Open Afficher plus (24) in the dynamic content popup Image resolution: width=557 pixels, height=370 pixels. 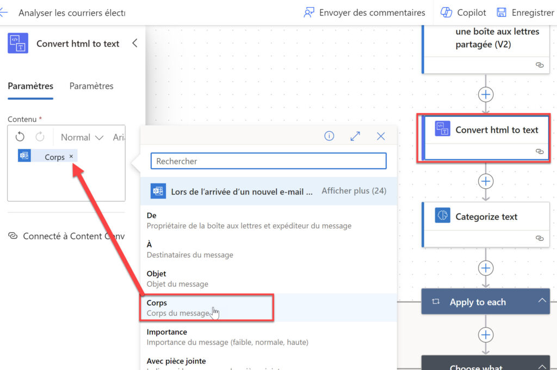coord(354,191)
